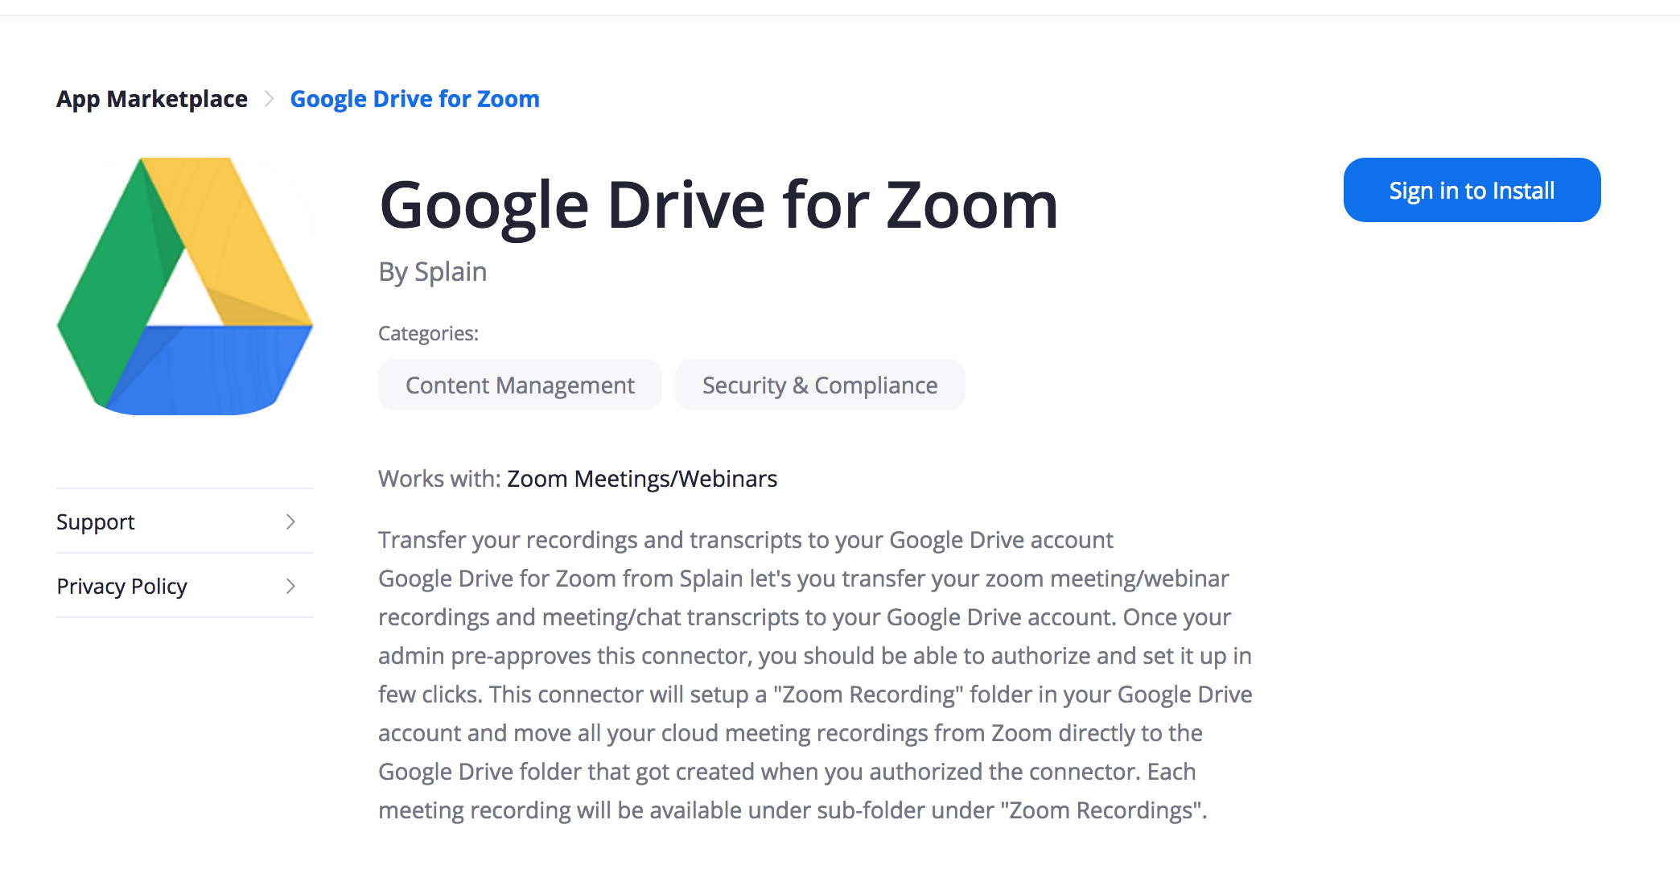Click the Google Drive for Zoom title heading
This screenshot has height=890, width=1680.
[718, 205]
